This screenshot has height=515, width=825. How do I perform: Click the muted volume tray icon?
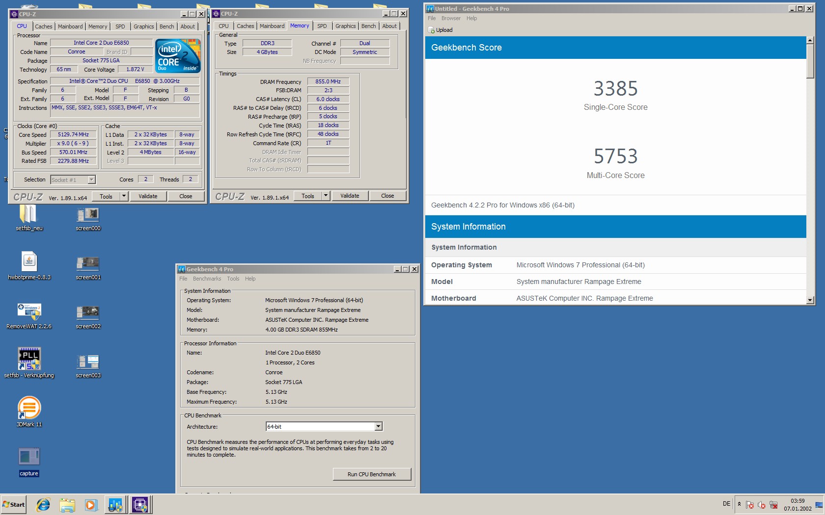tap(762, 505)
